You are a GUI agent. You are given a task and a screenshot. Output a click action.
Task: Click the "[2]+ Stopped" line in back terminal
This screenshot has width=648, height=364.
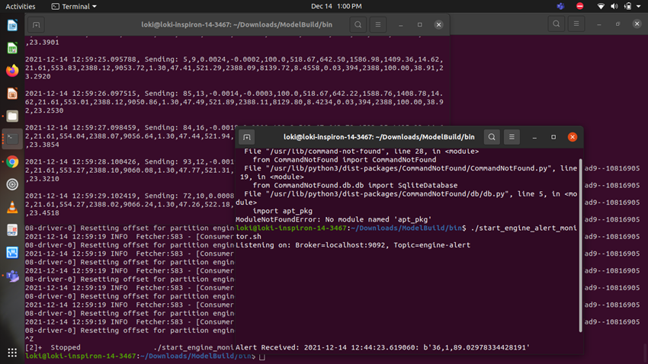130,347
